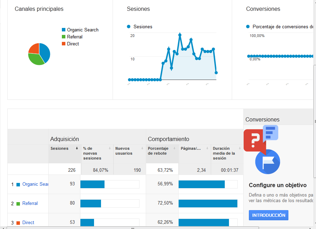Screen dimensions: 316x229
Task: Click the 00:01:37 average duration value
Action: (230, 170)
